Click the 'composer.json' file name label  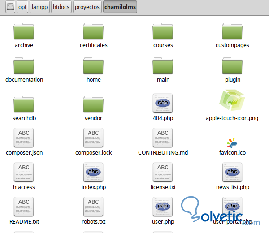click(x=24, y=153)
